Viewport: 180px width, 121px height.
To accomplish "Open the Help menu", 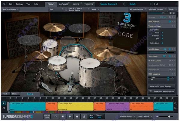I will 37,4.
